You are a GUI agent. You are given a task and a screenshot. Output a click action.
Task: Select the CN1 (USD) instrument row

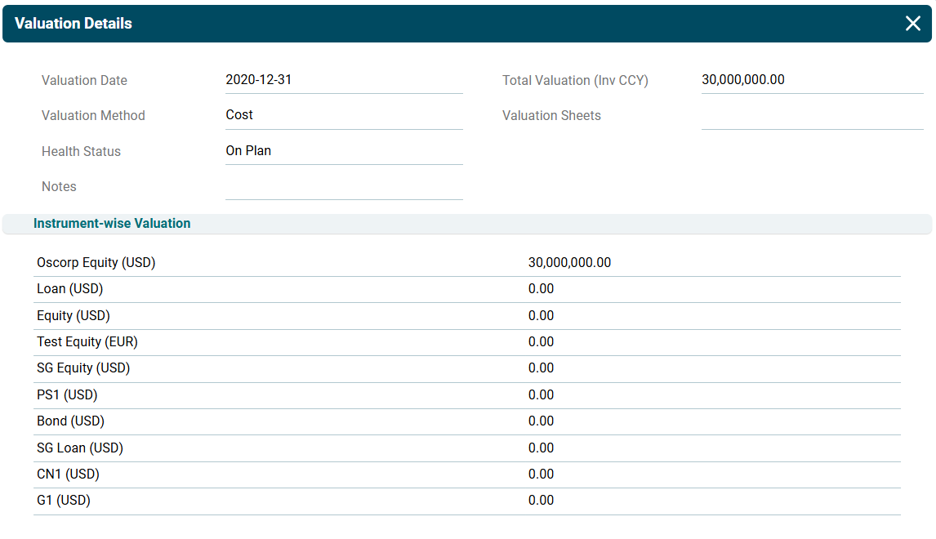[68, 474]
